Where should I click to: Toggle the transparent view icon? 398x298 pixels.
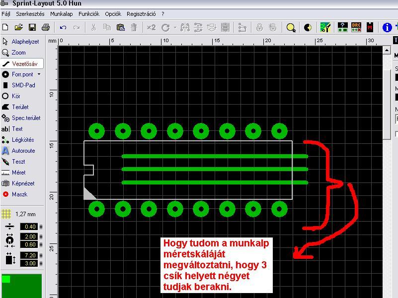pyautogui.click(x=308, y=27)
